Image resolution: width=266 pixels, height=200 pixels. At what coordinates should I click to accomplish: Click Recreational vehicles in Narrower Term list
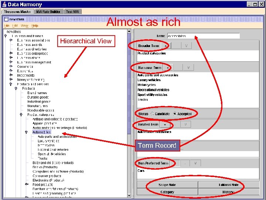click(153, 90)
